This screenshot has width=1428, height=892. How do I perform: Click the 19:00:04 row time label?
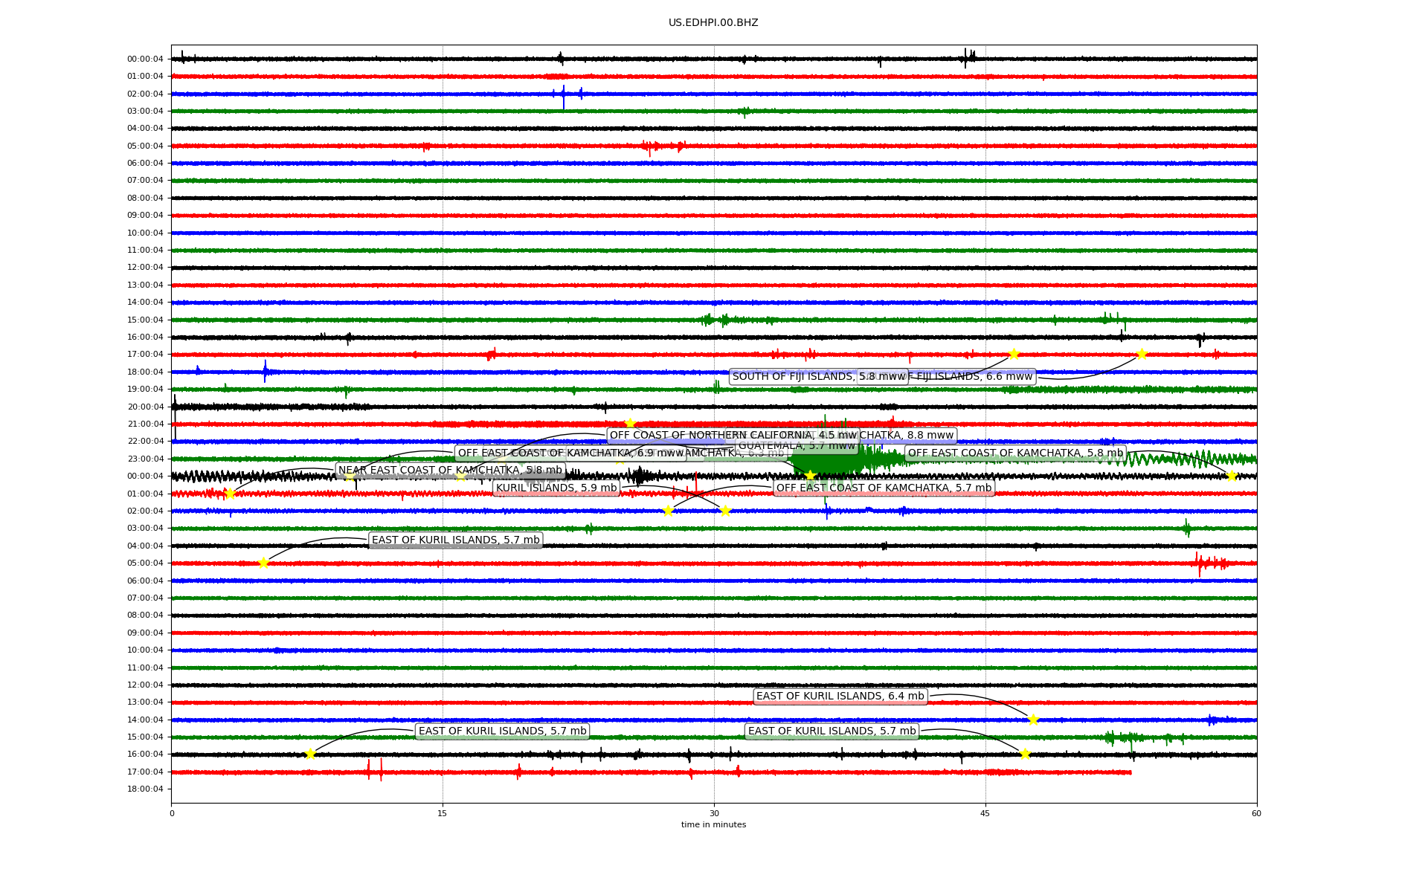click(145, 390)
